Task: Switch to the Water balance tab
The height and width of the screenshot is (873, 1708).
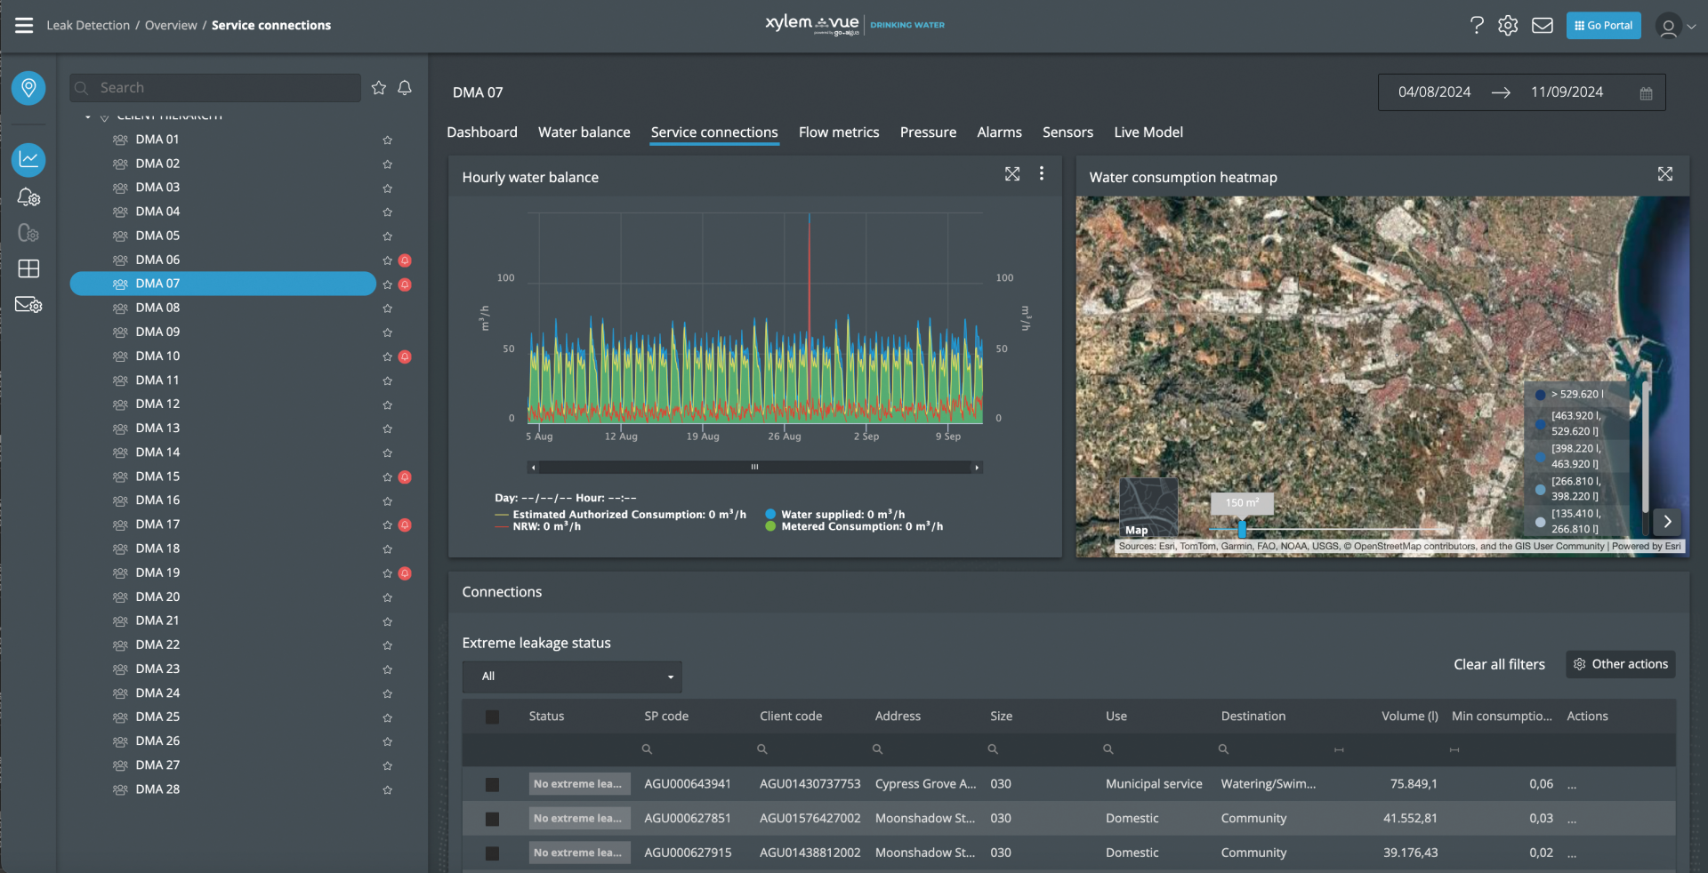Action: 584,132
